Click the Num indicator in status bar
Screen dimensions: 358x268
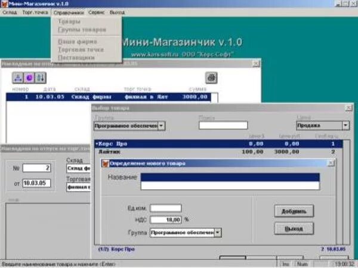pos(302,264)
